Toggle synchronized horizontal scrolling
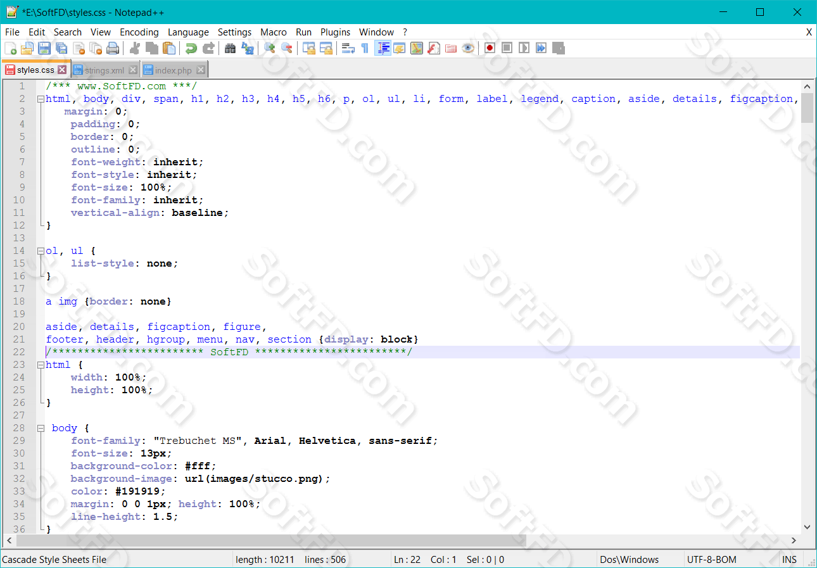Viewport: 817px width, 568px height. [326, 48]
